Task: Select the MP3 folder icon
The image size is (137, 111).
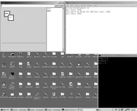Action: click(x=21, y=85)
